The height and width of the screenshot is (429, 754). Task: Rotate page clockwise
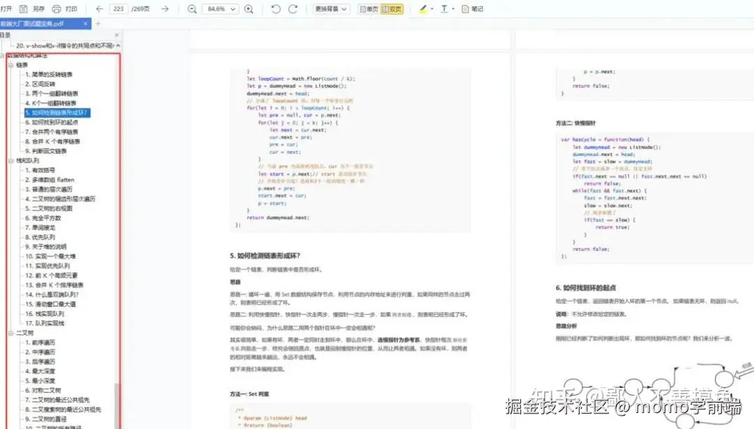coord(293,8)
